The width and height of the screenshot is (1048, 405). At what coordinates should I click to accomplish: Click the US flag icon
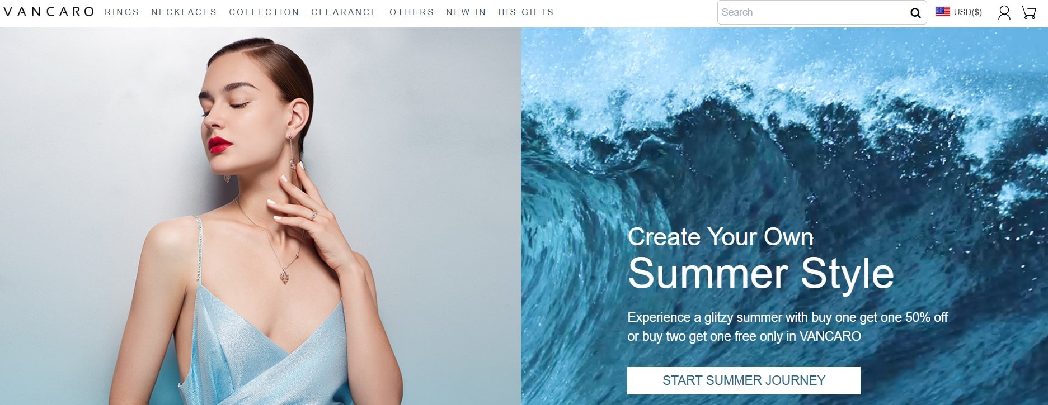[943, 11]
